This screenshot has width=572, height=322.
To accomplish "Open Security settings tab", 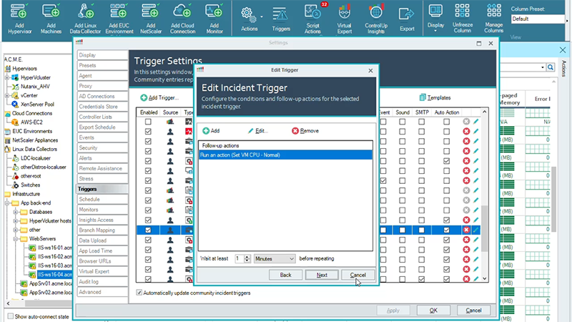I will pos(102,148).
